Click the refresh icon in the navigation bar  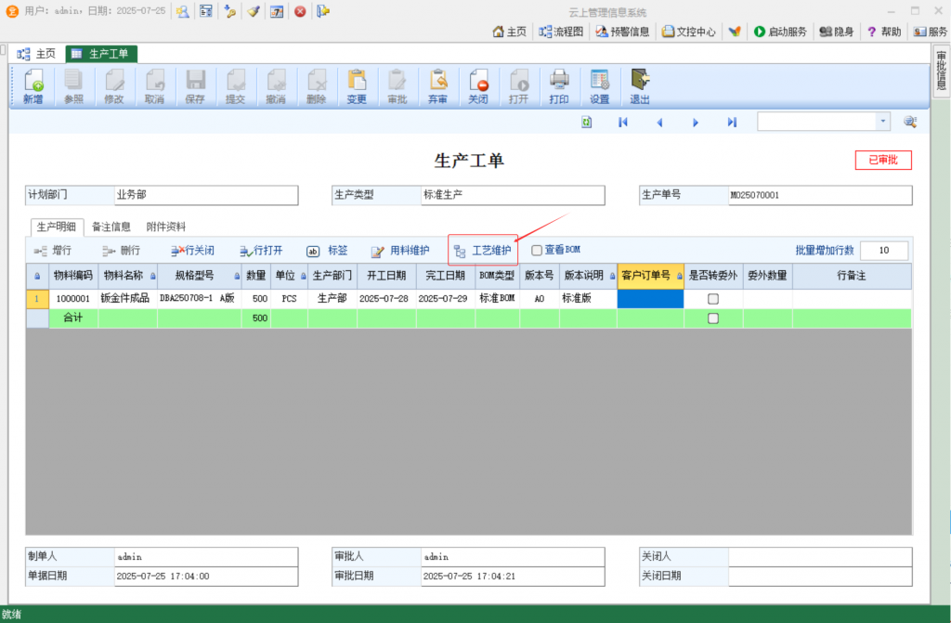pos(587,122)
